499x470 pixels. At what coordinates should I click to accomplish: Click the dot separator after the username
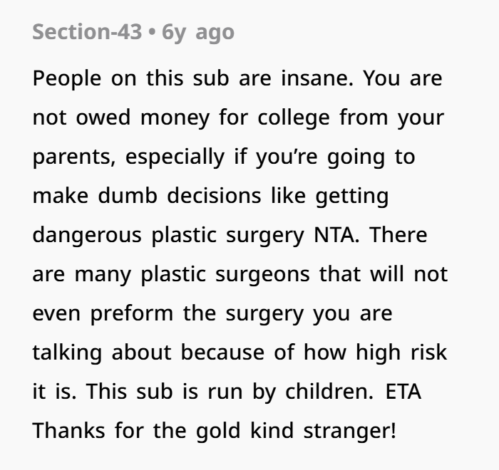coord(153,32)
